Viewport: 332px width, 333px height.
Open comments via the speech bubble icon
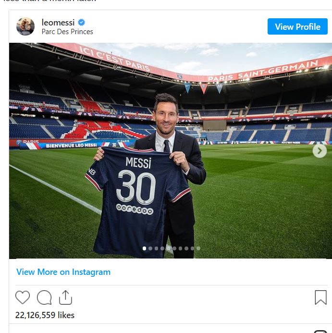(x=44, y=297)
